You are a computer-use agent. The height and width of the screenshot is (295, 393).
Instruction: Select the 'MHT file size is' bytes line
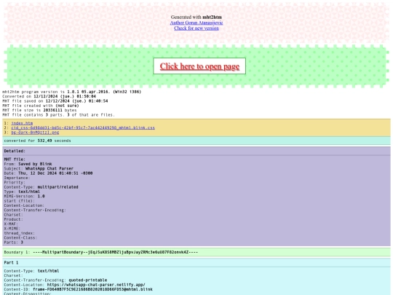point(39,110)
